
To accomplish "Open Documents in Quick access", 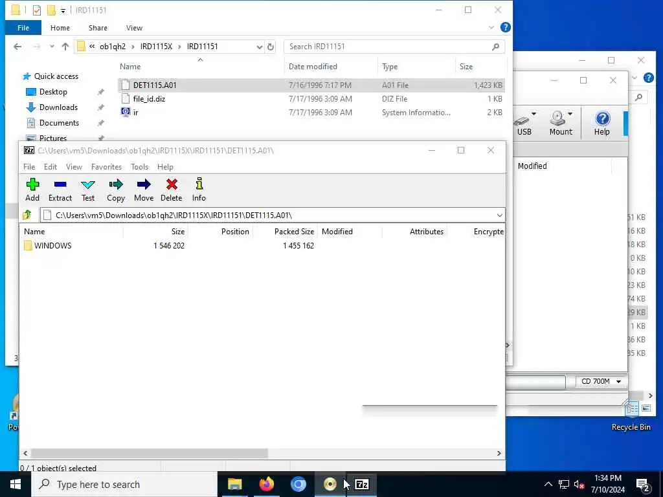I will coord(59,122).
